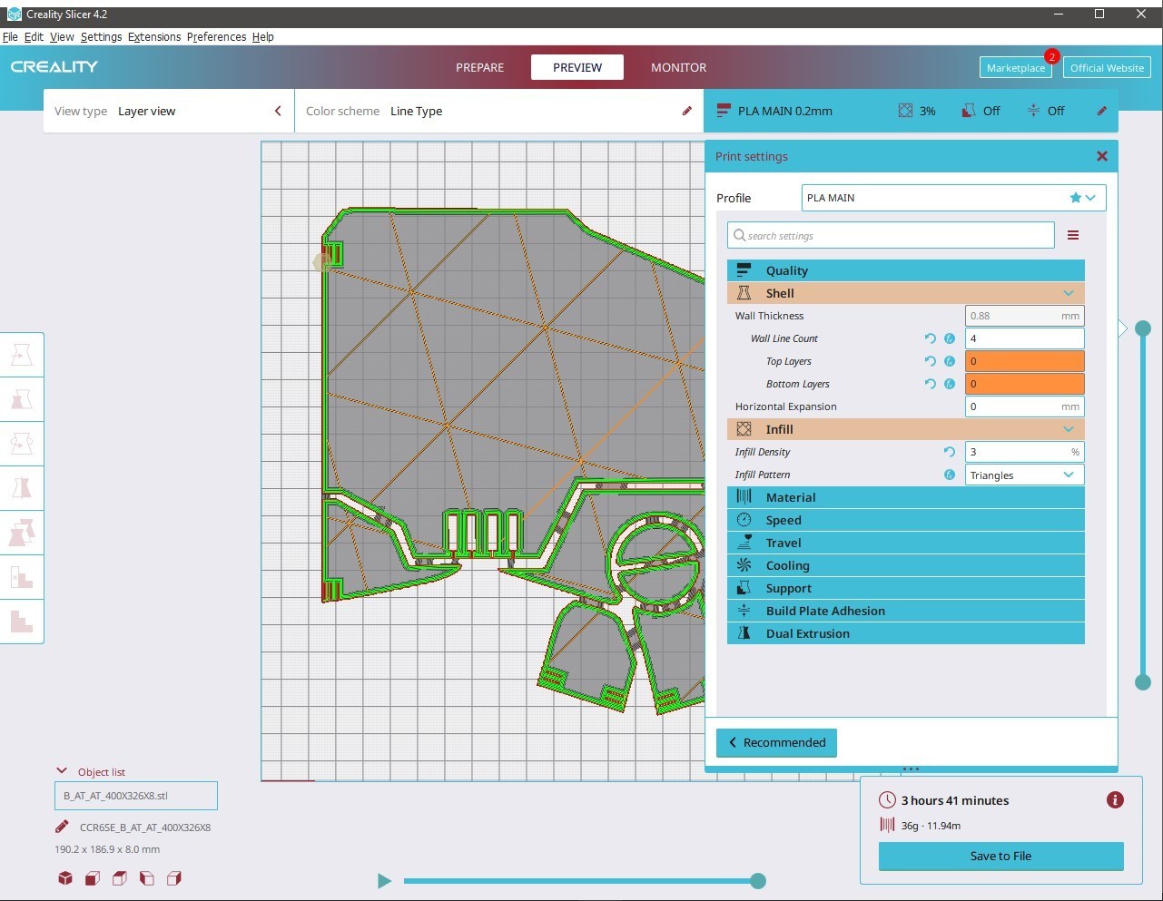Screen dimensions: 1163x901
Task: Open the settings visibility hamburger menu
Action: 1073,236
